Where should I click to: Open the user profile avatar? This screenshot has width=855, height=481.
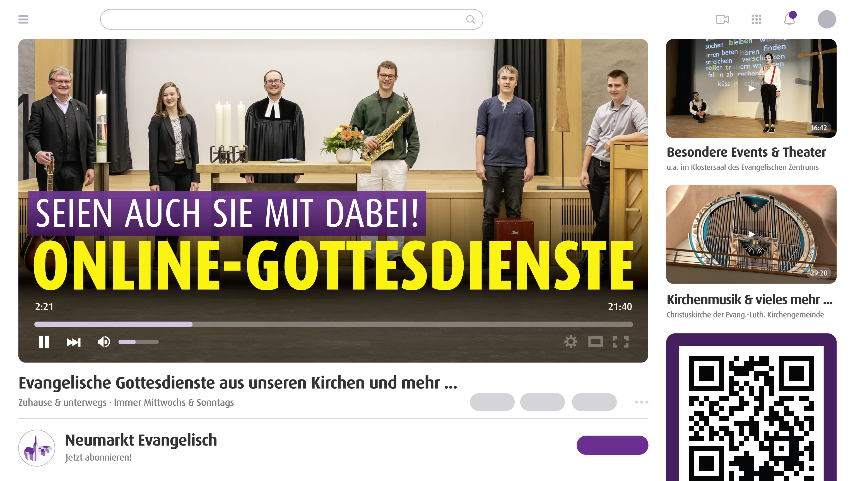(827, 19)
